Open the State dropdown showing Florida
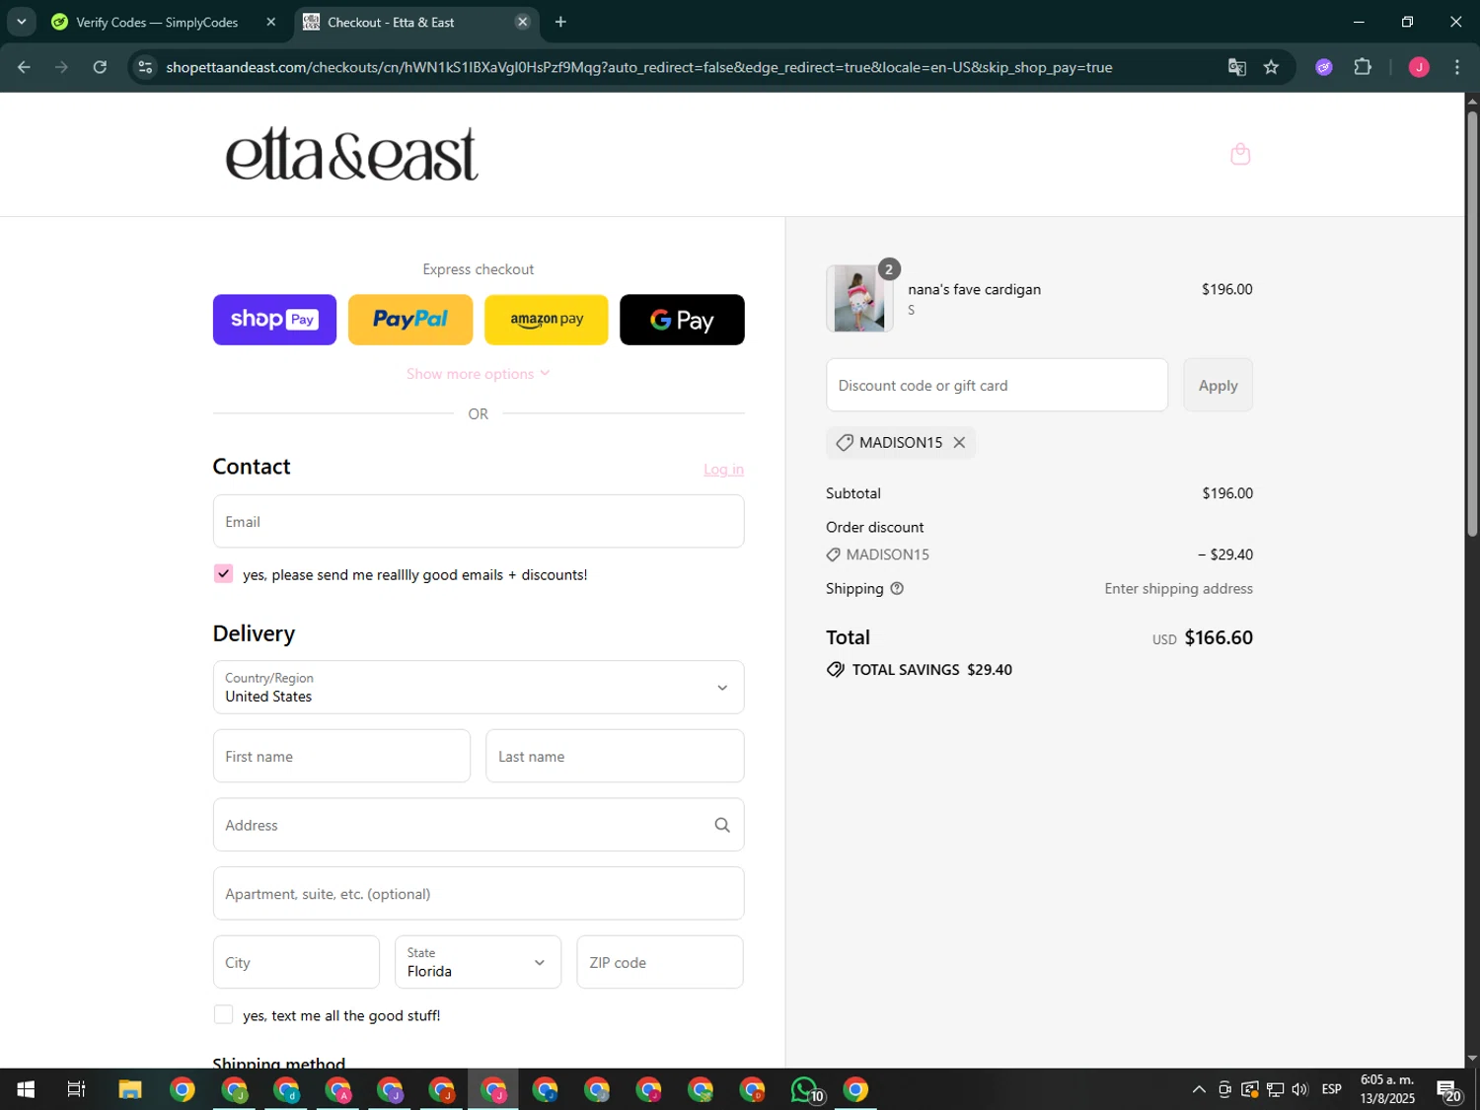This screenshot has height=1110, width=1480. point(479,962)
